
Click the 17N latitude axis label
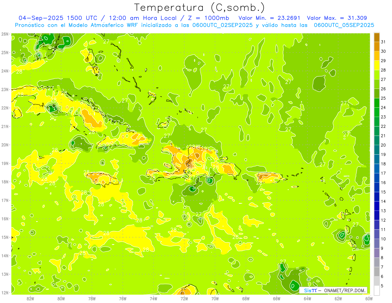click(x=5, y=200)
